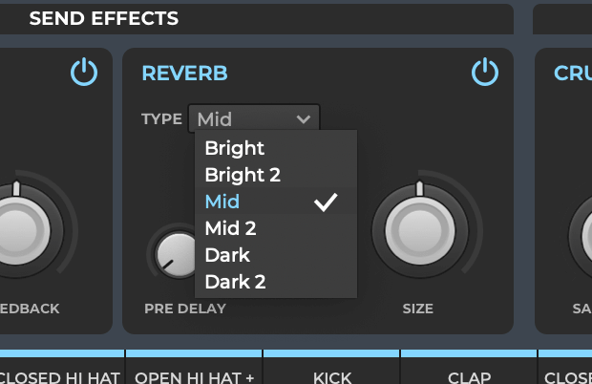Click the SEND EFFECTS section header
The width and height of the screenshot is (592, 384).
pyautogui.click(x=103, y=18)
